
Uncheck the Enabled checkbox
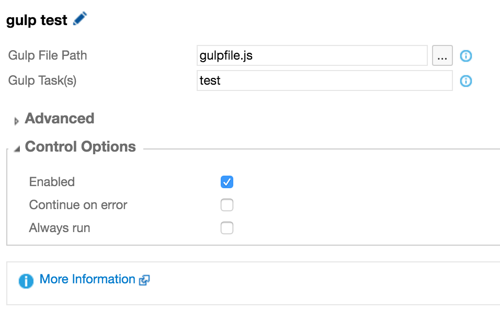click(227, 182)
